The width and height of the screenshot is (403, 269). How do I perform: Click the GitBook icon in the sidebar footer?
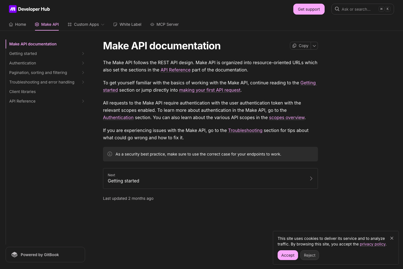(x=15, y=254)
